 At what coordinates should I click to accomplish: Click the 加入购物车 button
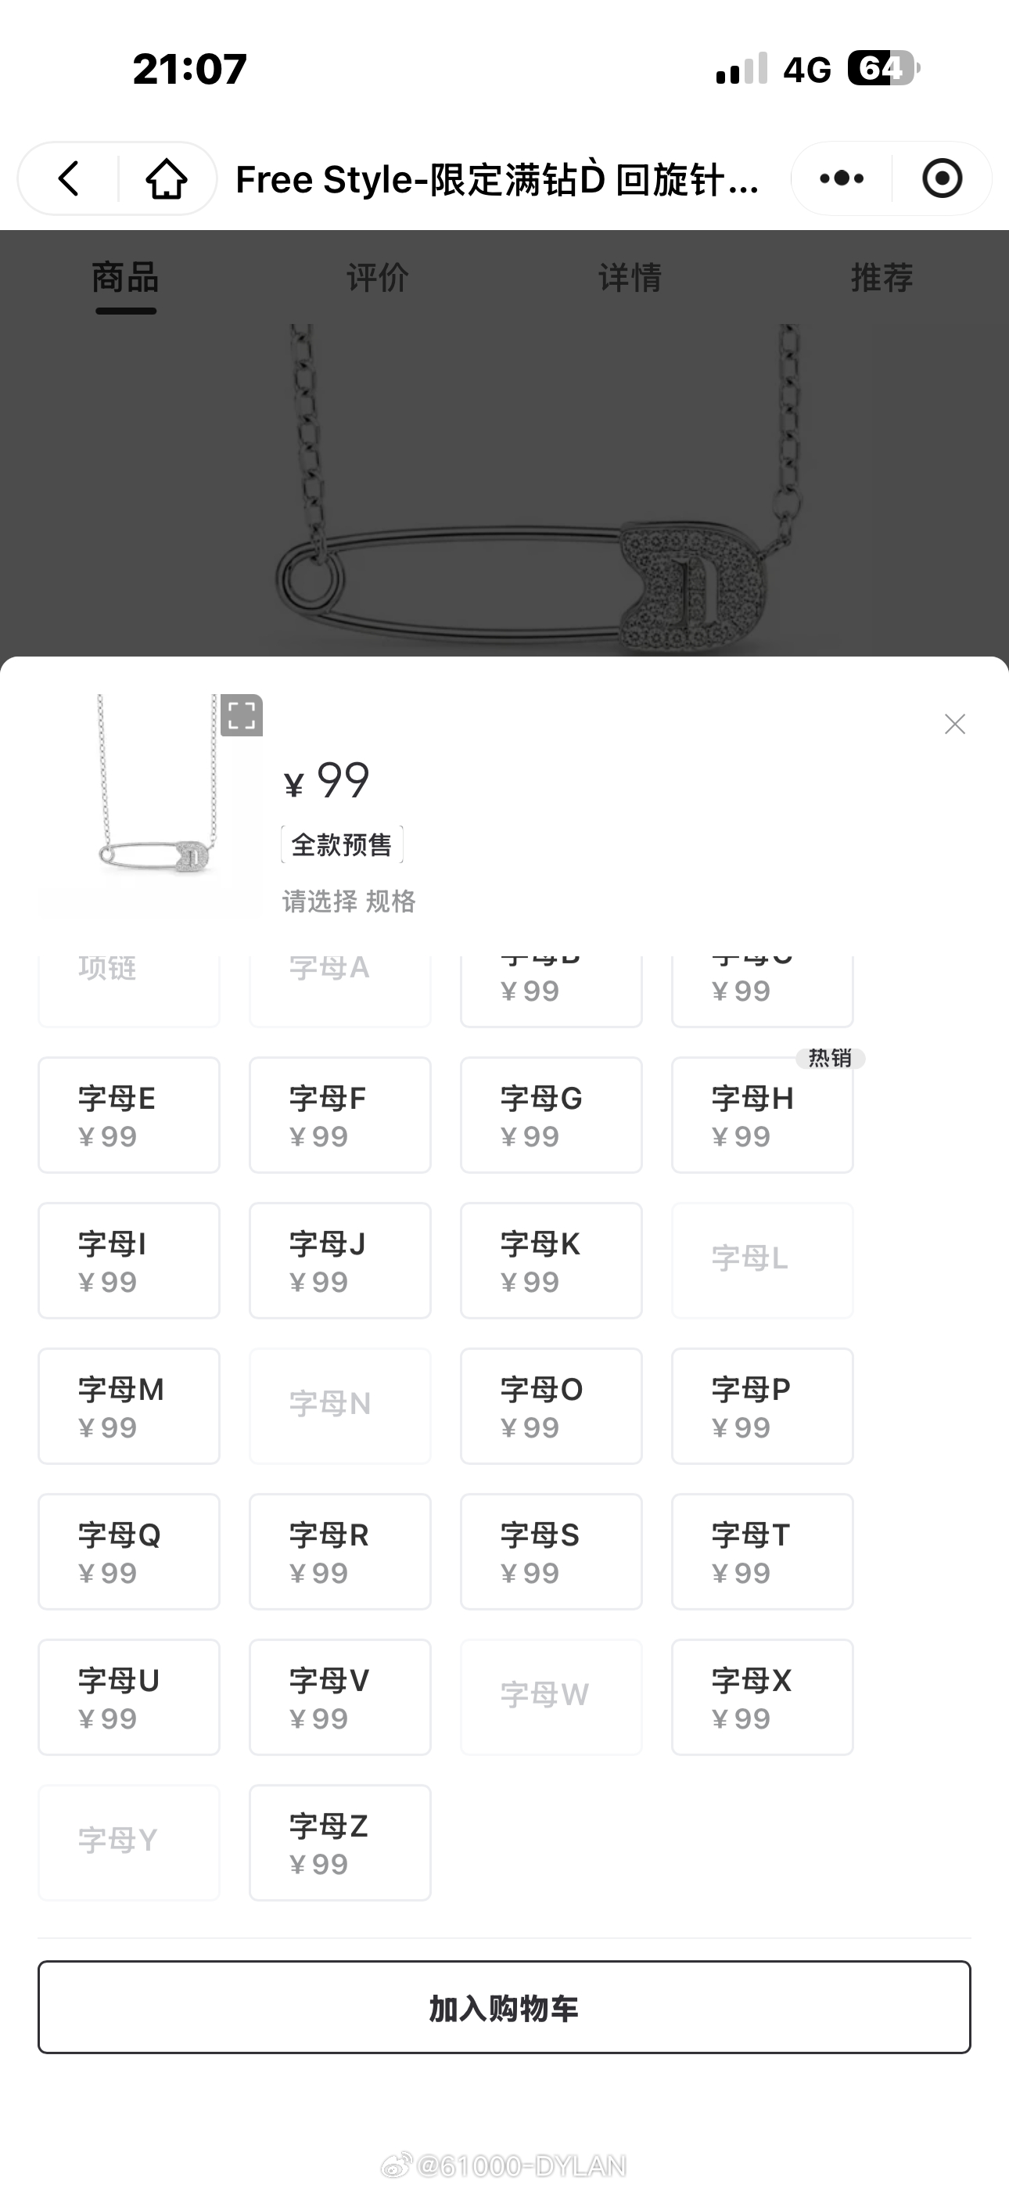click(x=504, y=2007)
